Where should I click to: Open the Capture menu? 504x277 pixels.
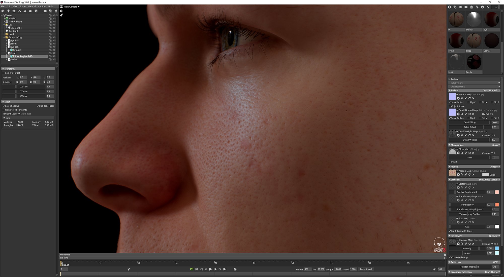[x=42, y=7]
